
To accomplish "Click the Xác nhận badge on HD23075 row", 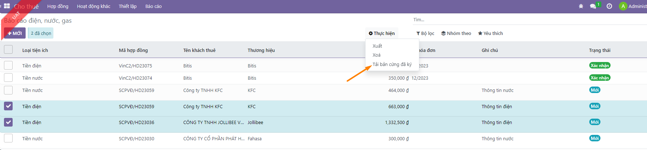I will click(600, 65).
